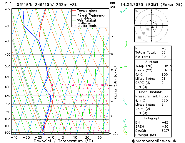Click the 300 hPa pressure label
This screenshot has width=185, height=143.
click(x=8, y=9)
